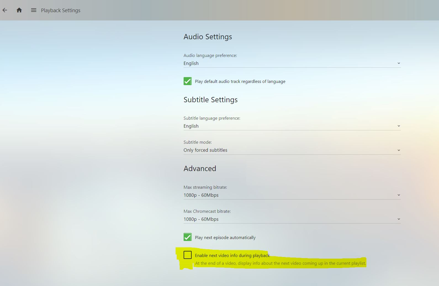Click the 'Play default audio track regardless of language' text
439x286 pixels.
click(x=240, y=81)
